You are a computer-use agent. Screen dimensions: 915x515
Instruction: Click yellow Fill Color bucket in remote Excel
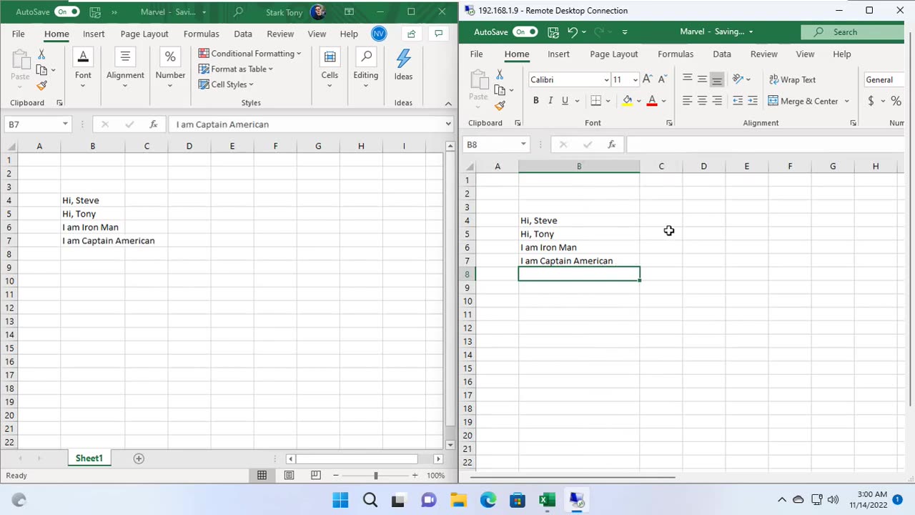pos(627,101)
